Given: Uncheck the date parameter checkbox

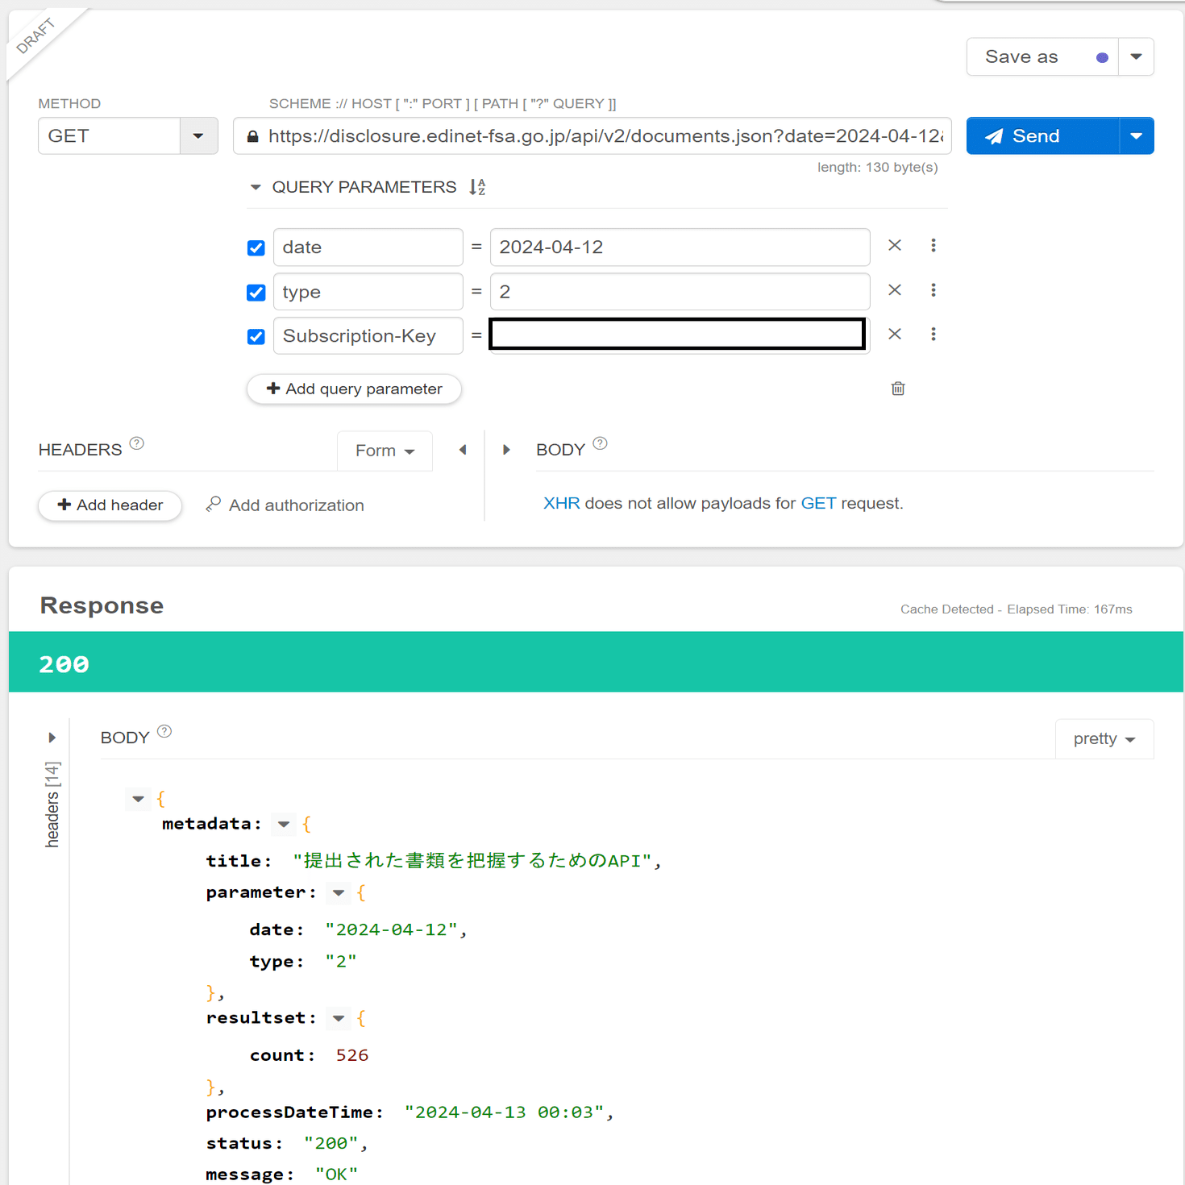Looking at the screenshot, I should coord(256,247).
